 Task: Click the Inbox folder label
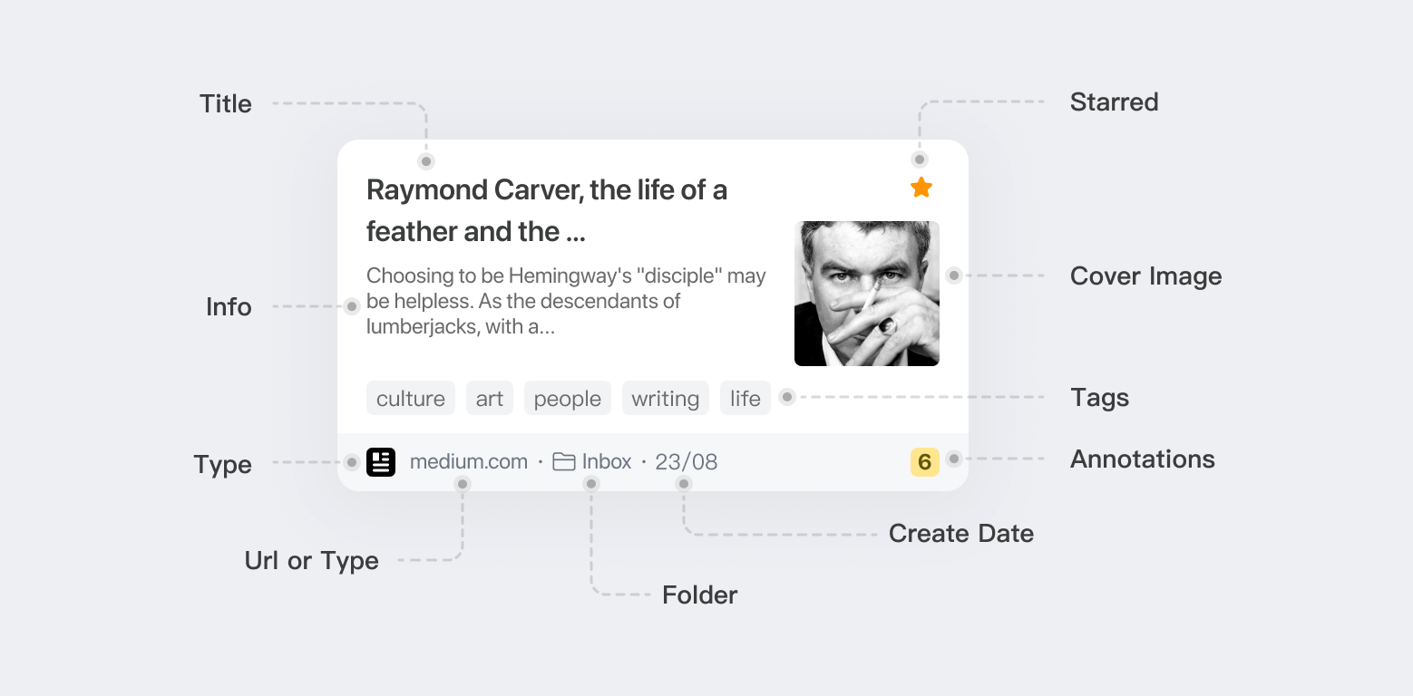pos(607,462)
